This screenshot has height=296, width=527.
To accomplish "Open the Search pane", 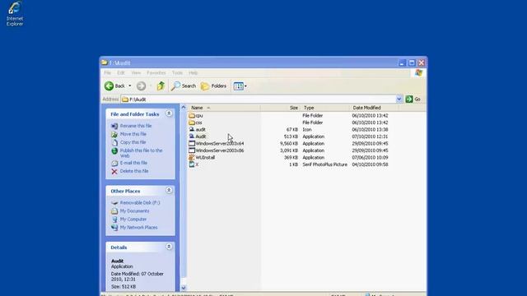I will (x=184, y=86).
